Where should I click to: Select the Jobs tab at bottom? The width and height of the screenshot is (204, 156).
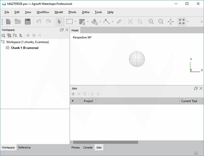(x=99, y=147)
